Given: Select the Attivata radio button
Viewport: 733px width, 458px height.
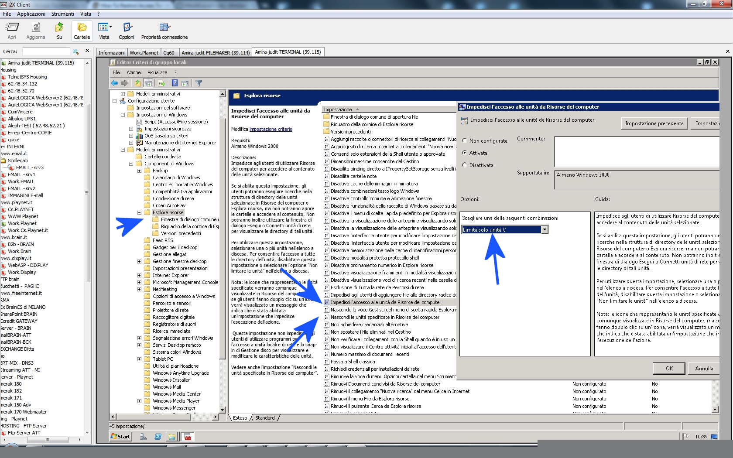Looking at the screenshot, I should (465, 153).
